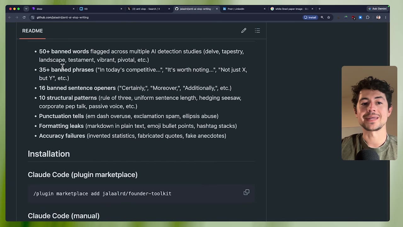Screen dimensions: 403x227
Task: Click the README heading tab
Action: [x=32, y=31]
